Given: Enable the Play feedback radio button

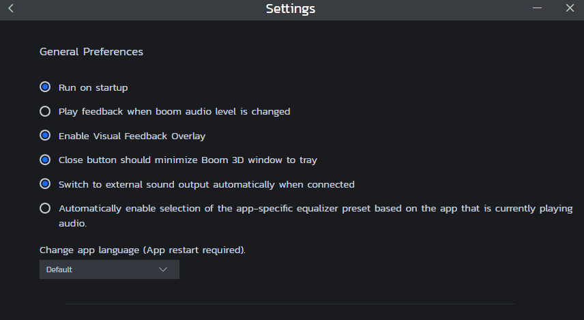Looking at the screenshot, I should [45, 111].
